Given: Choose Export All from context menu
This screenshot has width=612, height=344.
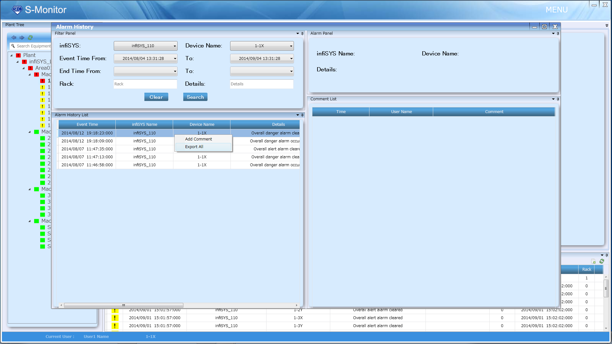Looking at the screenshot, I should [x=194, y=147].
